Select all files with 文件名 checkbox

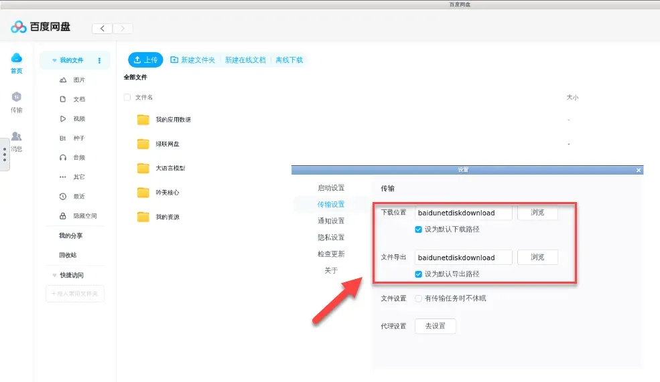tap(127, 98)
